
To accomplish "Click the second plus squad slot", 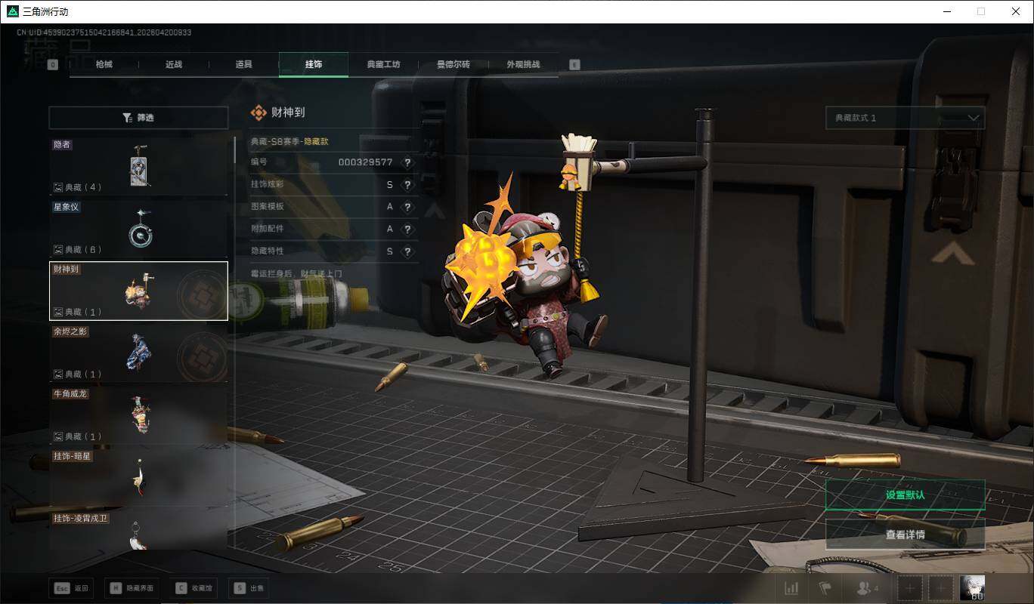I will [940, 588].
